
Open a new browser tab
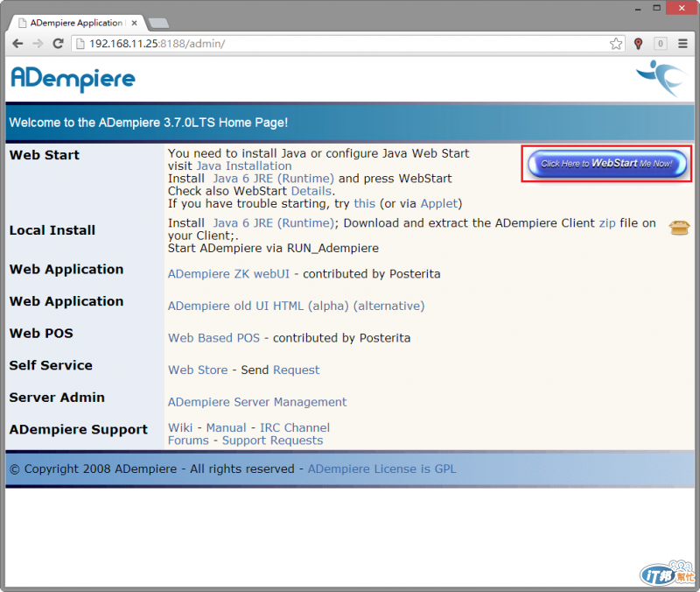(158, 23)
